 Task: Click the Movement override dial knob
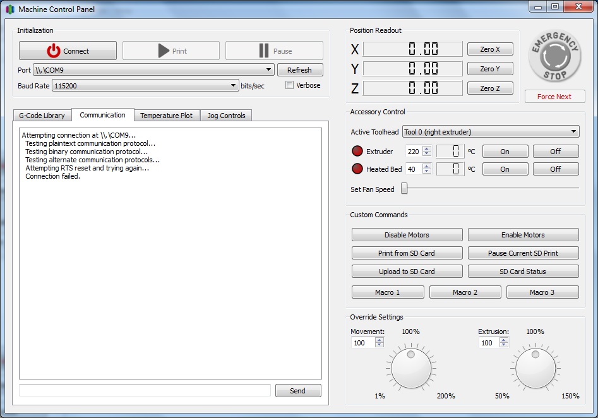point(411,368)
